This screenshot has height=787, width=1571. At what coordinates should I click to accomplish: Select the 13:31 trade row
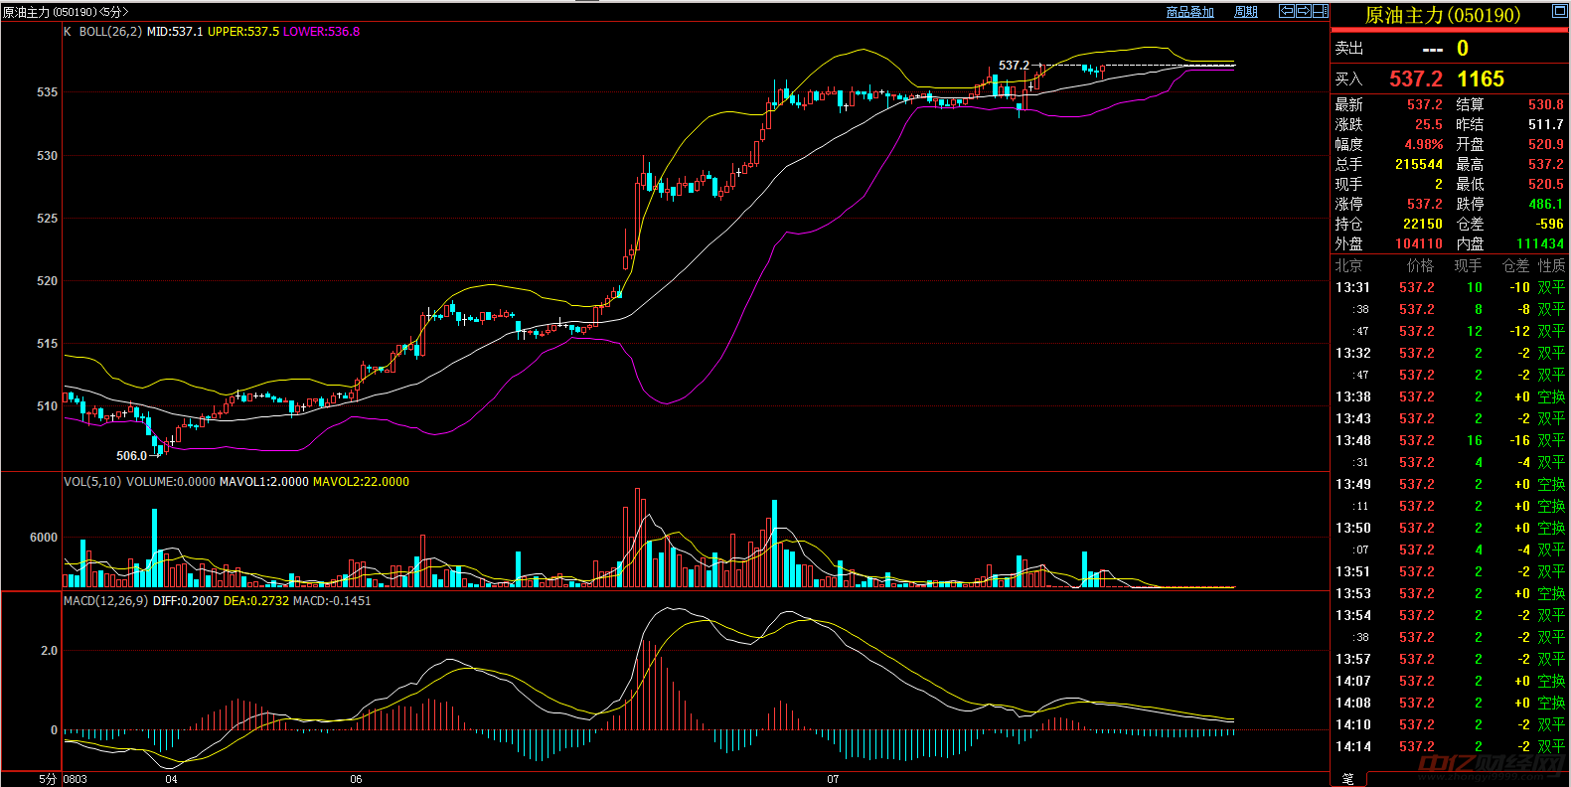pyautogui.click(x=1450, y=287)
